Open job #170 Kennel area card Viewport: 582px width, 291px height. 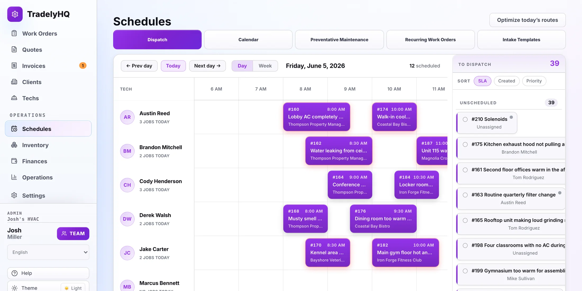[328, 252]
